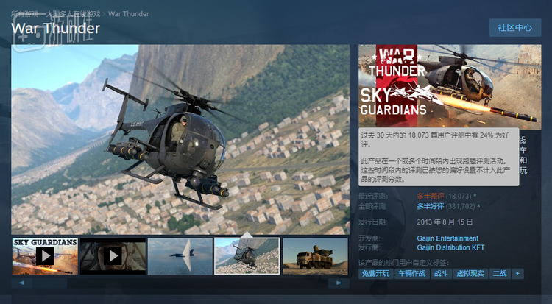Select the helicopter over city thumbnail
The image size is (552, 304).
point(247,255)
